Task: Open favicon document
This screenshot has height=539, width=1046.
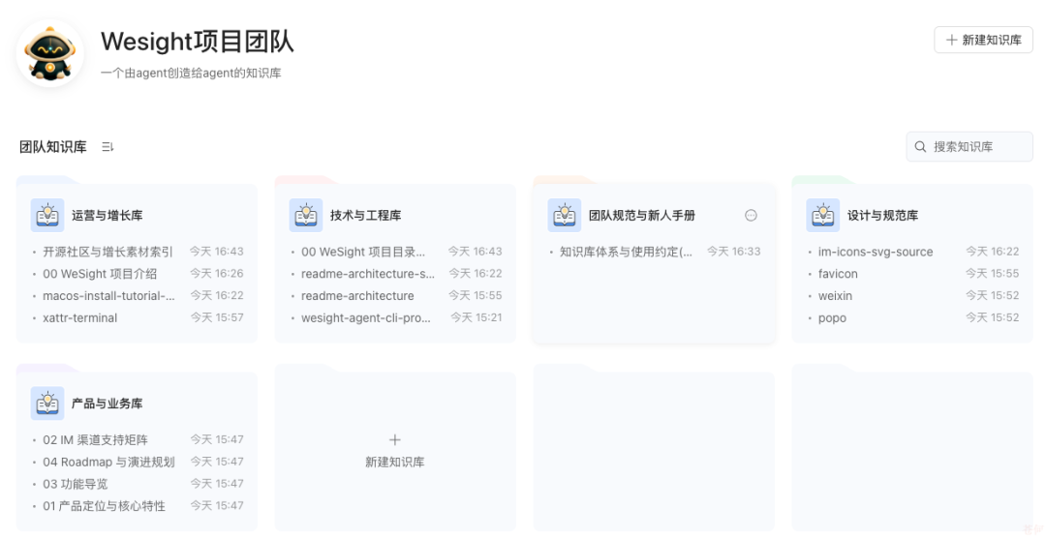Action: [x=838, y=273]
